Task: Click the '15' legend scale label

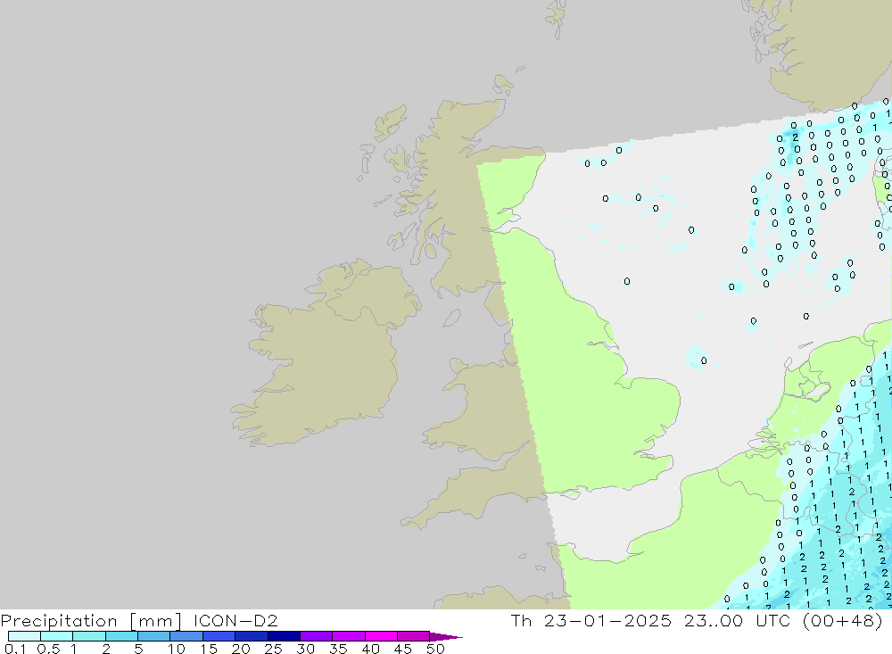Action: (x=209, y=649)
